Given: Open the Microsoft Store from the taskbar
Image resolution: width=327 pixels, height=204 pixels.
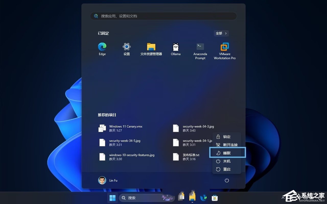Looking at the screenshot, I should [x=215, y=198].
